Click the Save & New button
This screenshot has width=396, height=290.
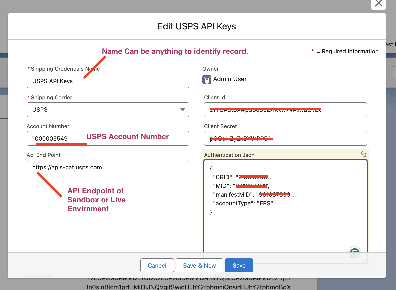(x=200, y=265)
